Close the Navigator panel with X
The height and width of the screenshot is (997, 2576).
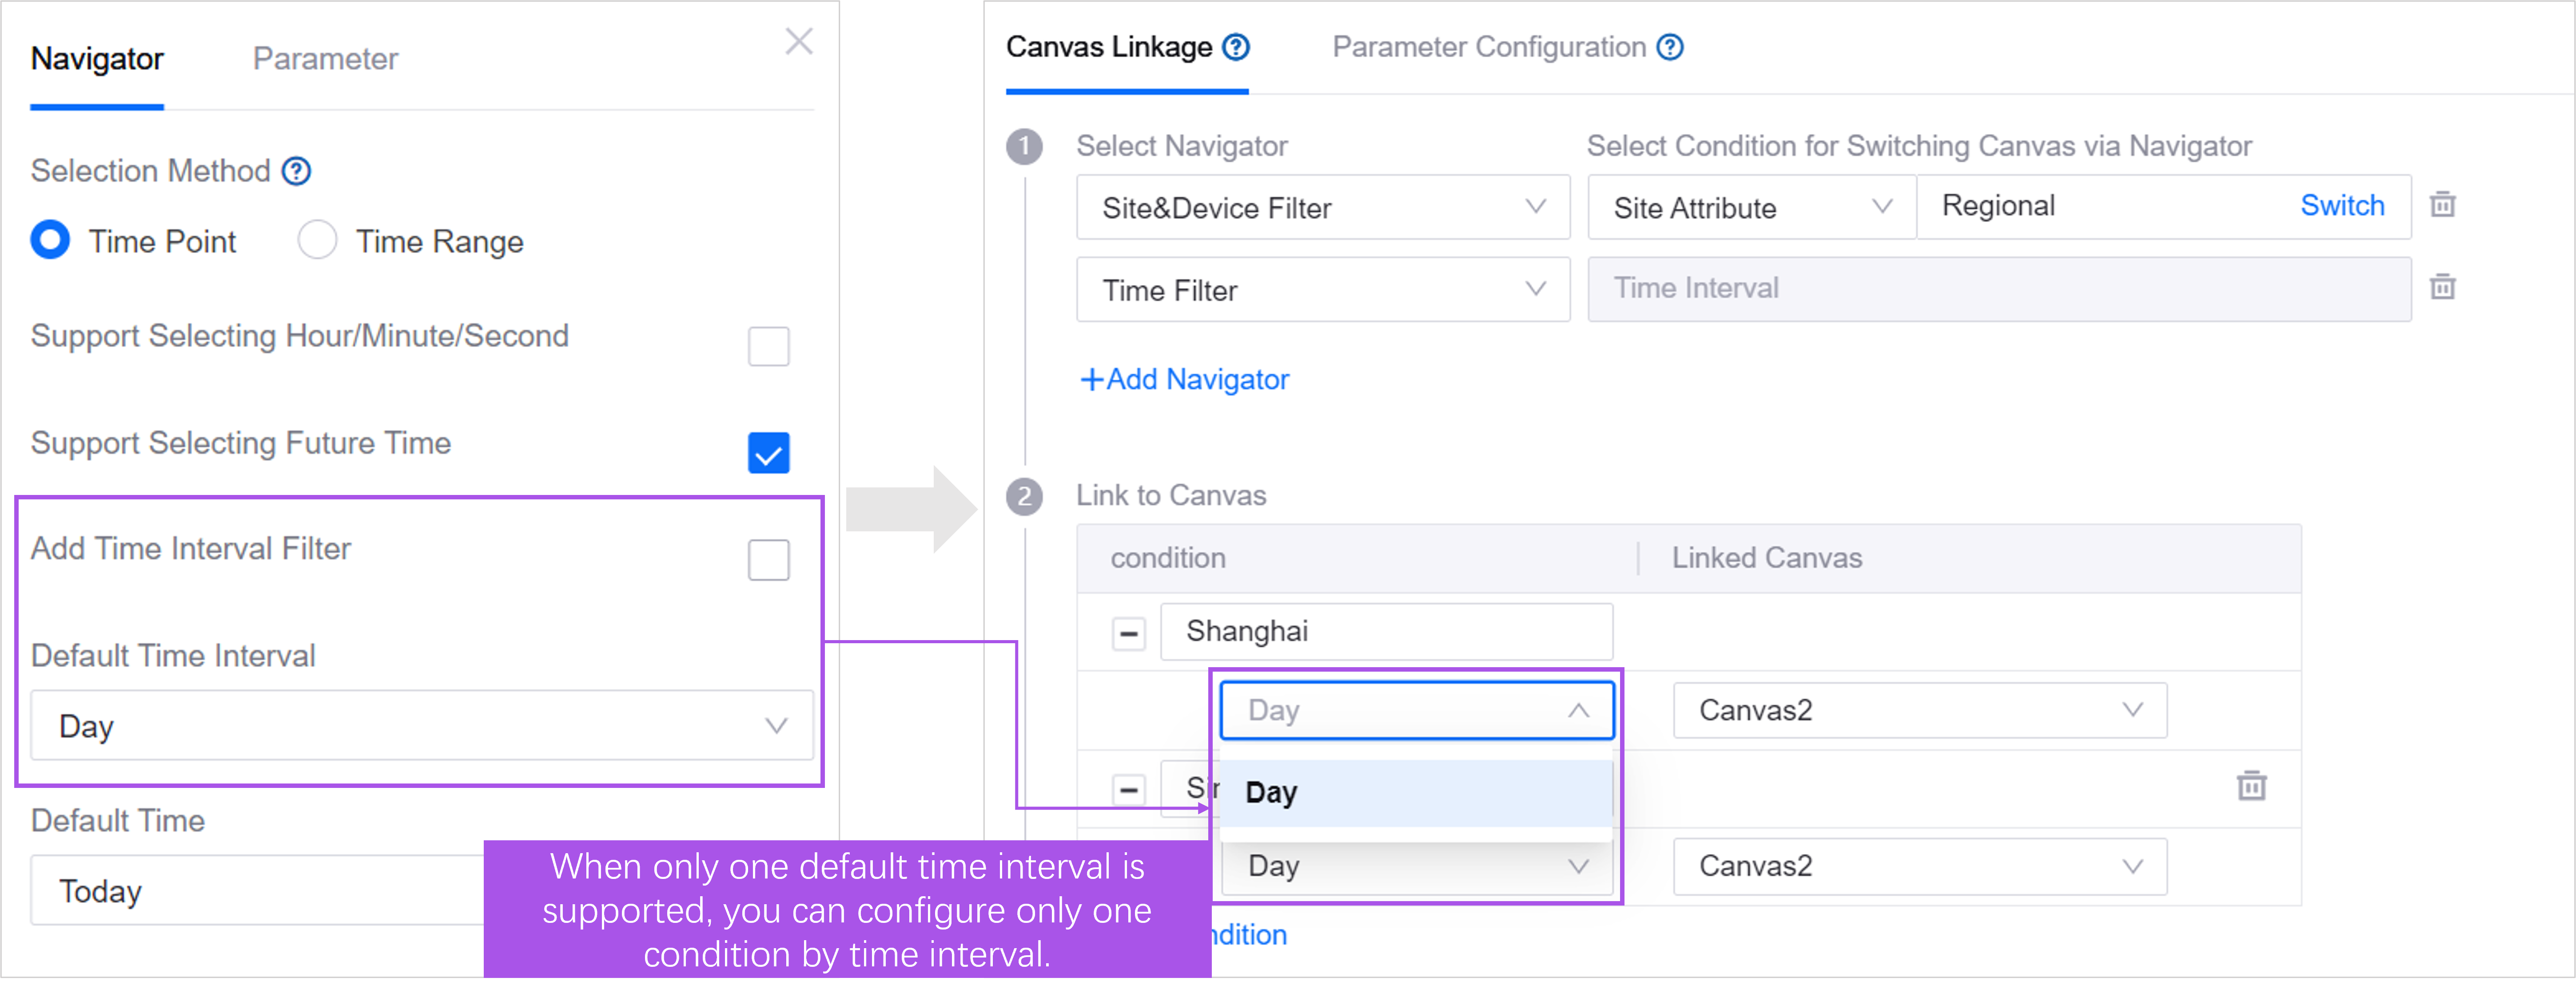point(799,42)
